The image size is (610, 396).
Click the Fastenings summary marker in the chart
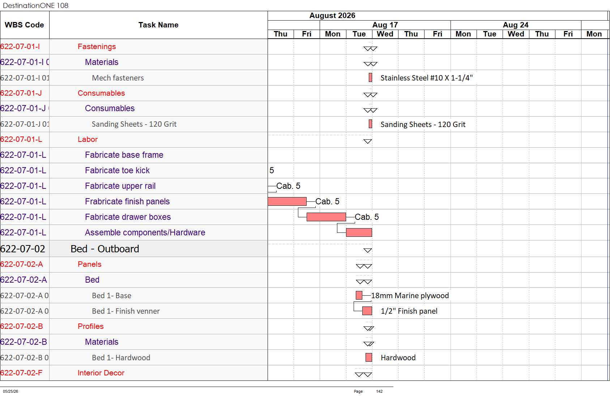tap(370, 49)
